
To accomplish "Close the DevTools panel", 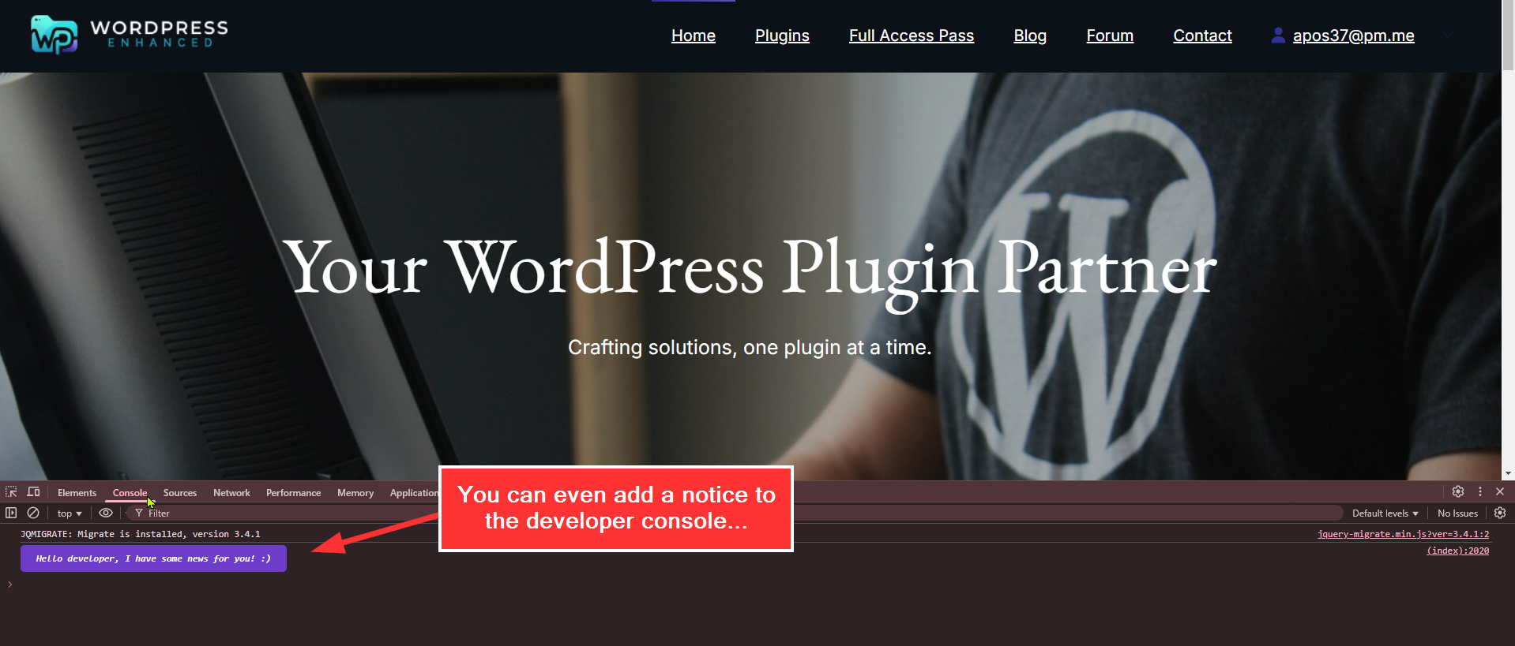I will 1500,491.
